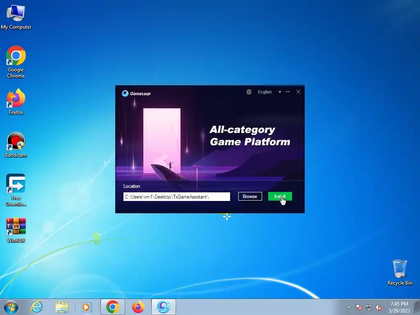Minimize the GameLoop installer window
The image size is (420, 315).
pos(288,91)
